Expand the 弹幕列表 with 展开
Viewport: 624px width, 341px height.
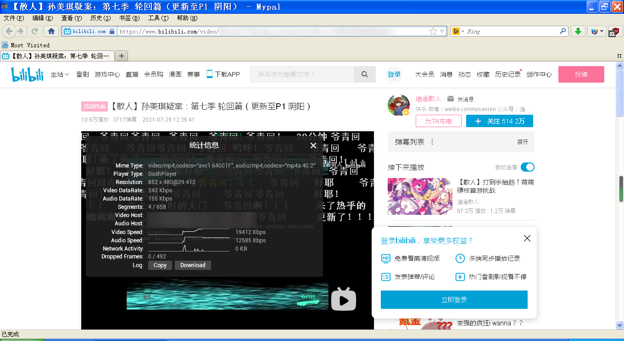pyautogui.click(x=523, y=142)
